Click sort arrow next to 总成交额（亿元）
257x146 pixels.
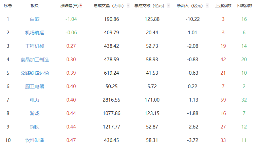pyautogui.click(x=169, y=6)
